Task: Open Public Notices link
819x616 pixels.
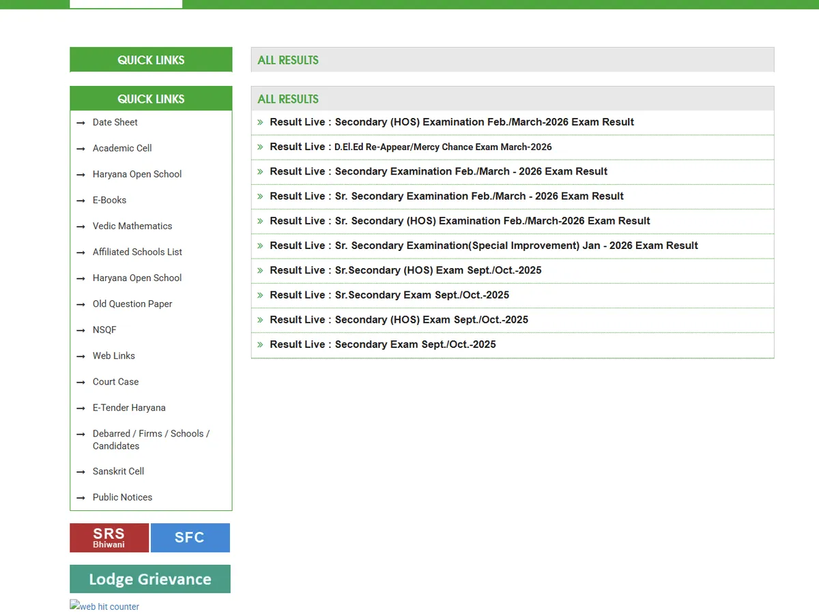Action: (x=122, y=497)
